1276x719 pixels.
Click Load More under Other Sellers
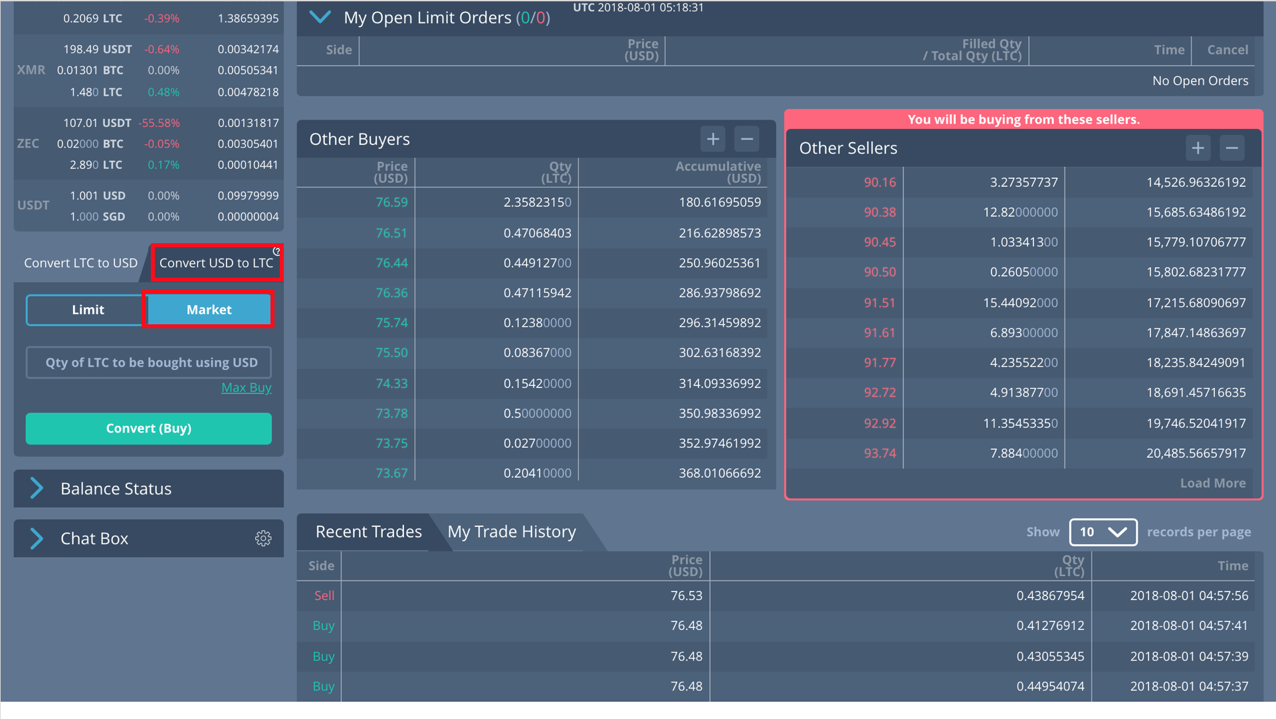1212,483
